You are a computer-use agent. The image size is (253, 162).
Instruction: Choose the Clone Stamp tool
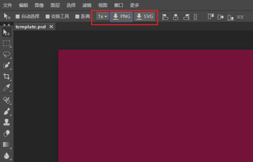(6, 122)
